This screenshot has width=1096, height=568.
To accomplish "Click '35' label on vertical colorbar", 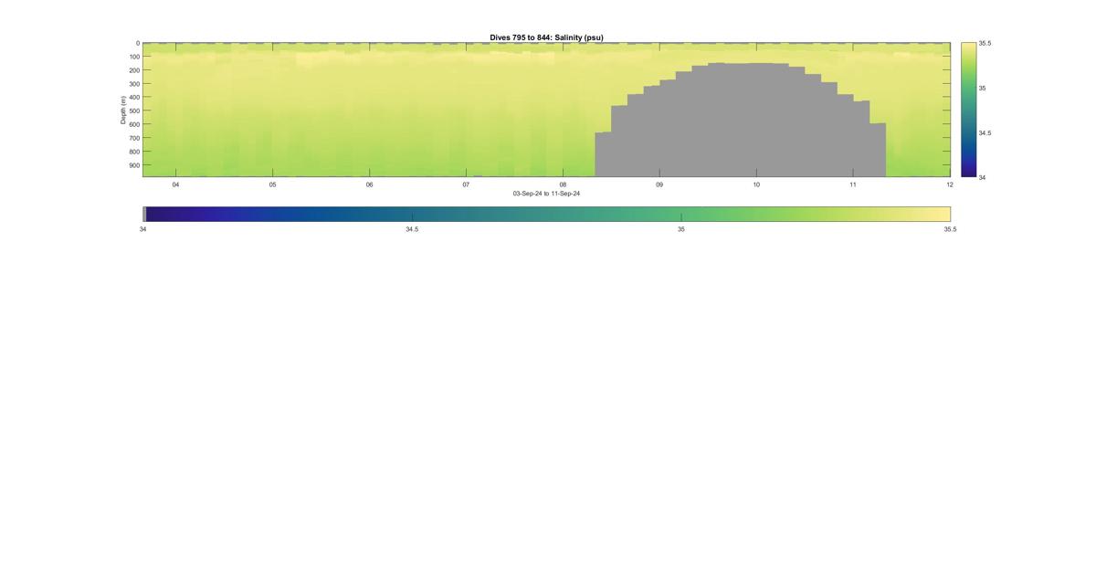I will pyautogui.click(x=983, y=88).
